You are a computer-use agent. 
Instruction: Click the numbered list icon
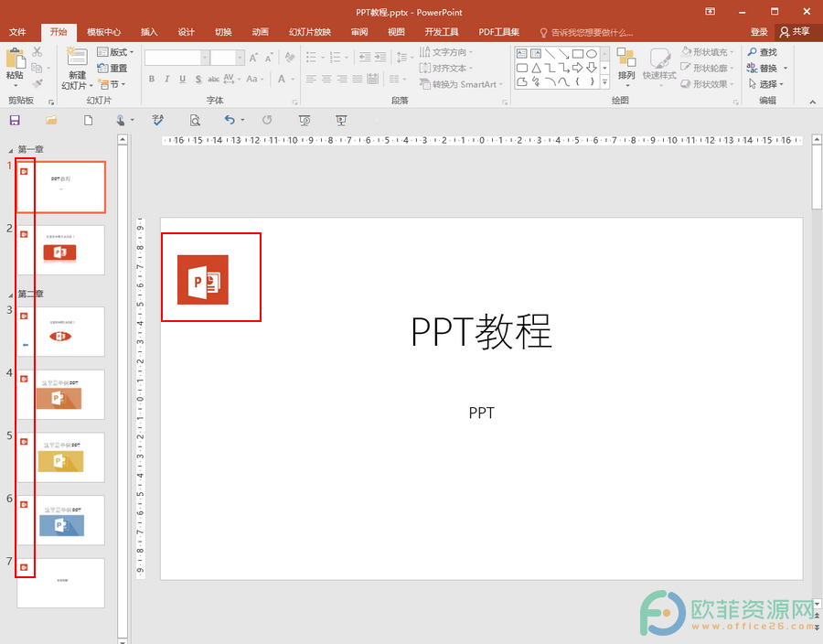(x=335, y=58)
